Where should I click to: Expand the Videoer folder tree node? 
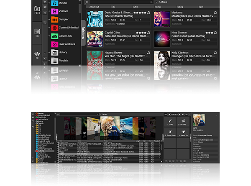tap(49, 11)
